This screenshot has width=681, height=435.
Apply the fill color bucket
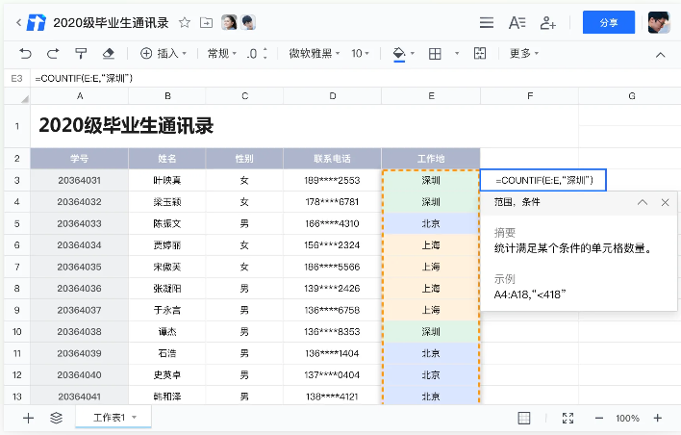pos(399,54)
